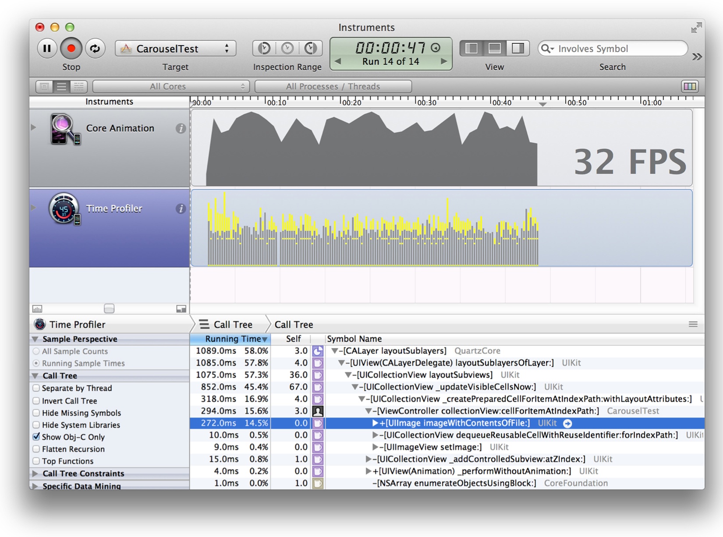723x537 pixels.
Task: Open the library panel icon at right
Action: tap(690, 86)
